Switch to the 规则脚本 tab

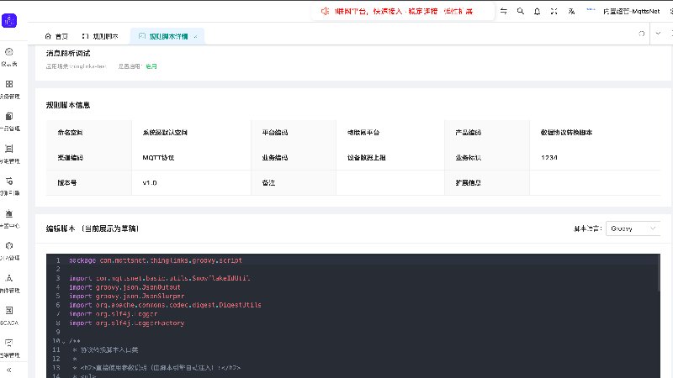(100, 36)
